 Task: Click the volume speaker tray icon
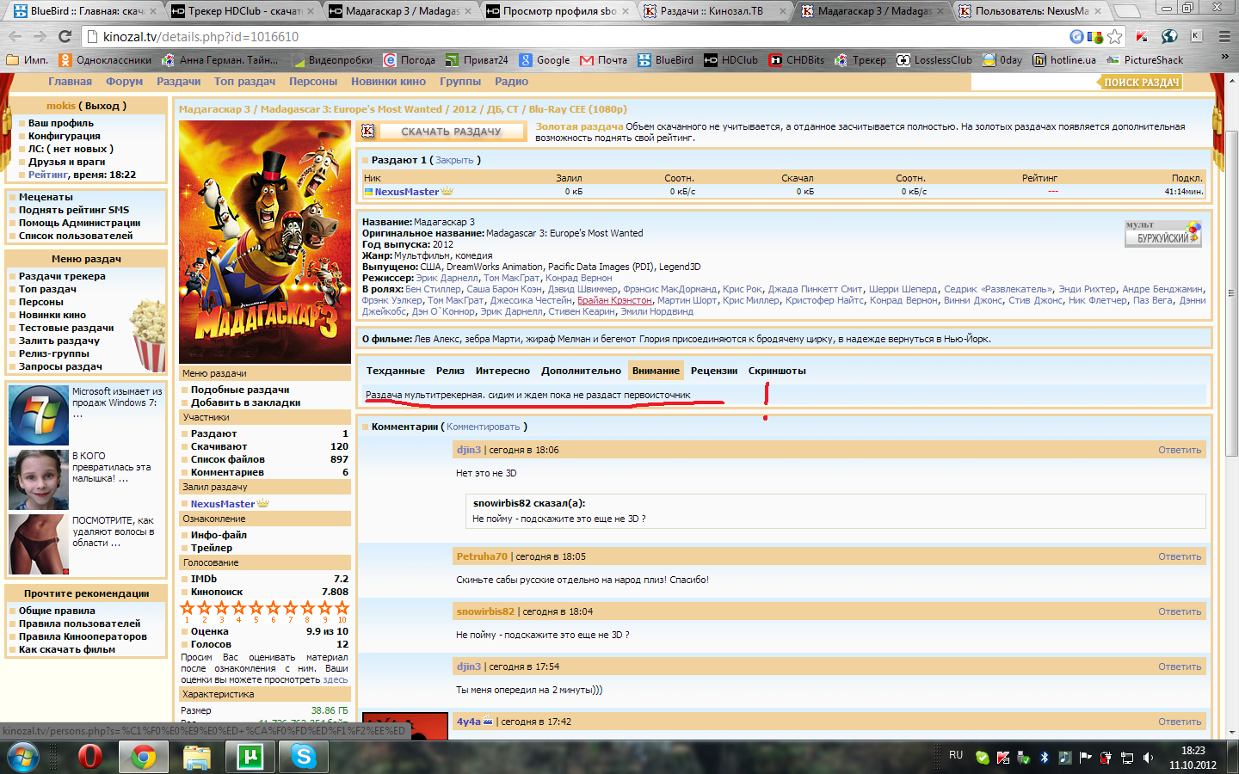[1148, 758]
